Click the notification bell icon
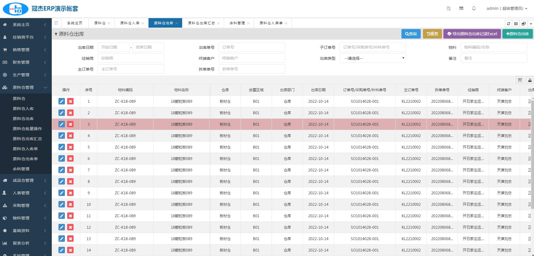 (474, 8)
